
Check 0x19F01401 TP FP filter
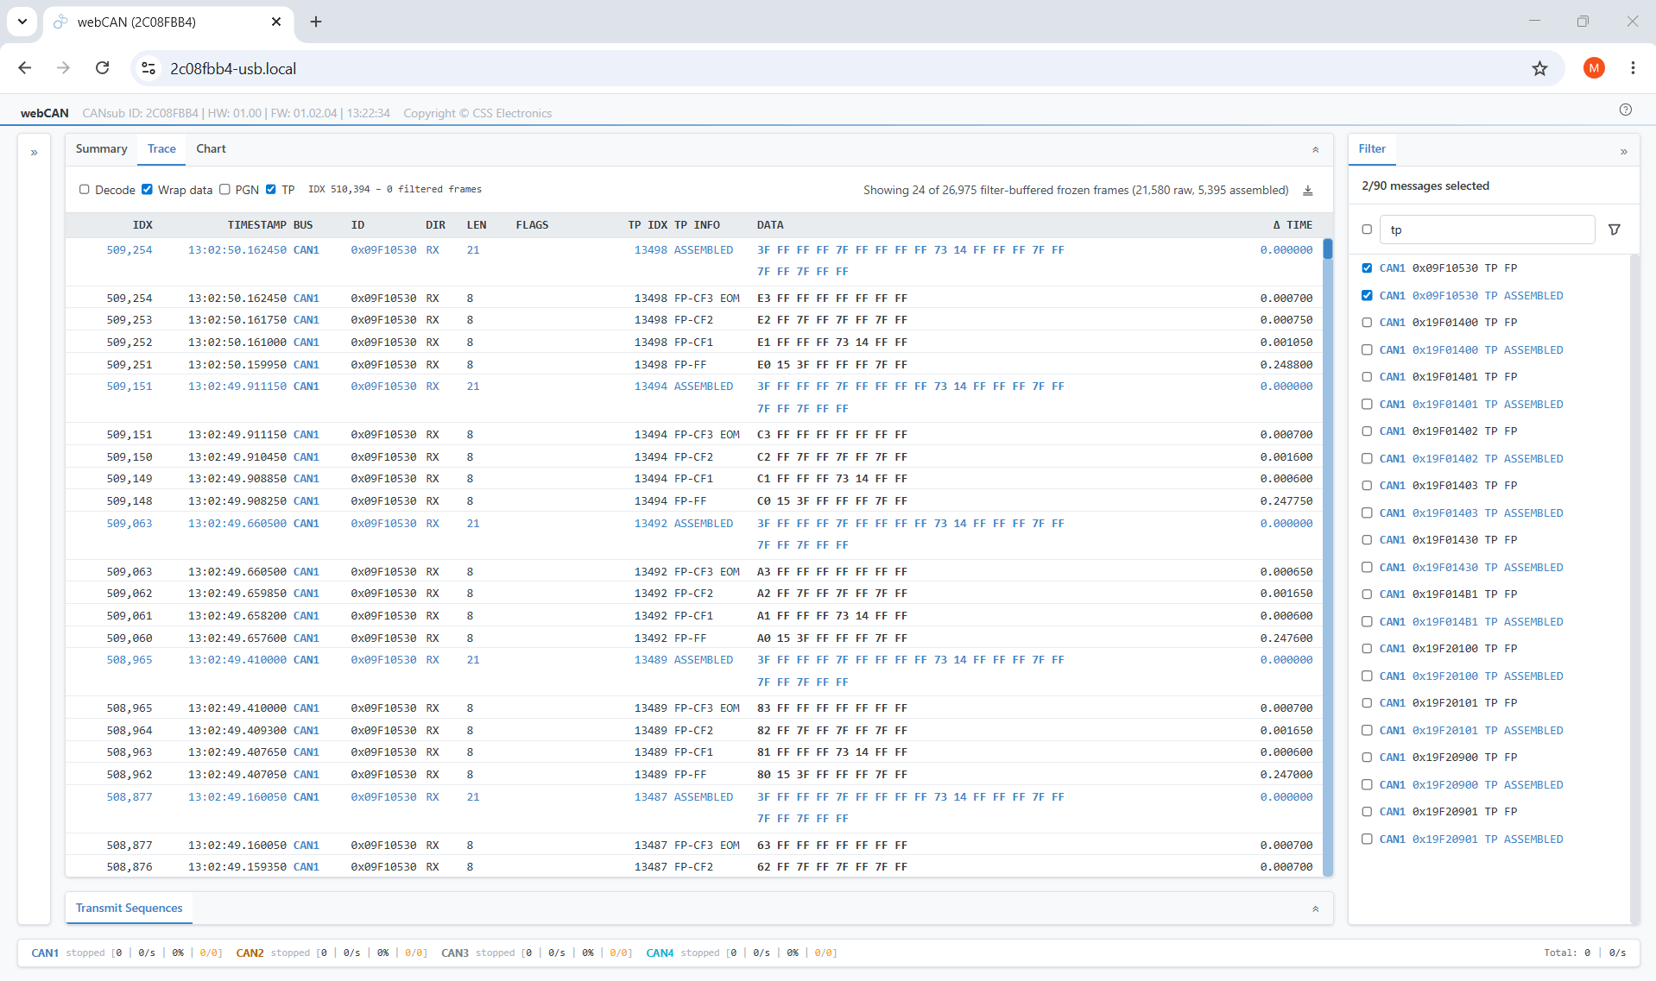[1367, 377]
